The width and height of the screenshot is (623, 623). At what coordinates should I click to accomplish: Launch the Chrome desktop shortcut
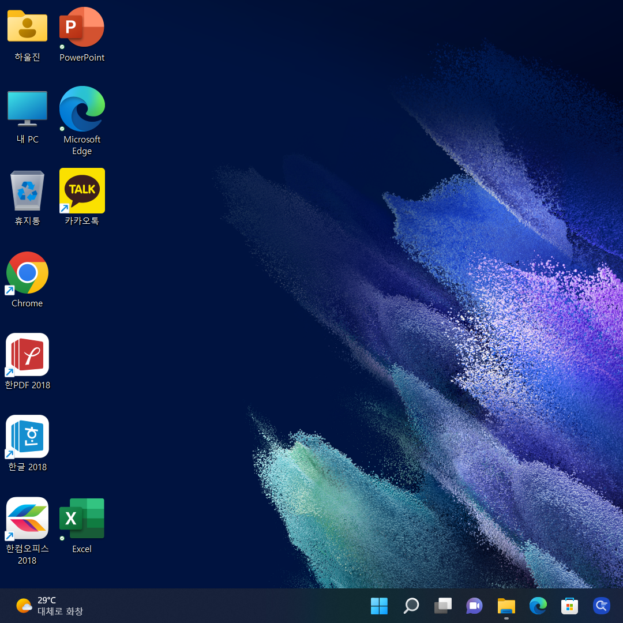(x=27, y=272)
